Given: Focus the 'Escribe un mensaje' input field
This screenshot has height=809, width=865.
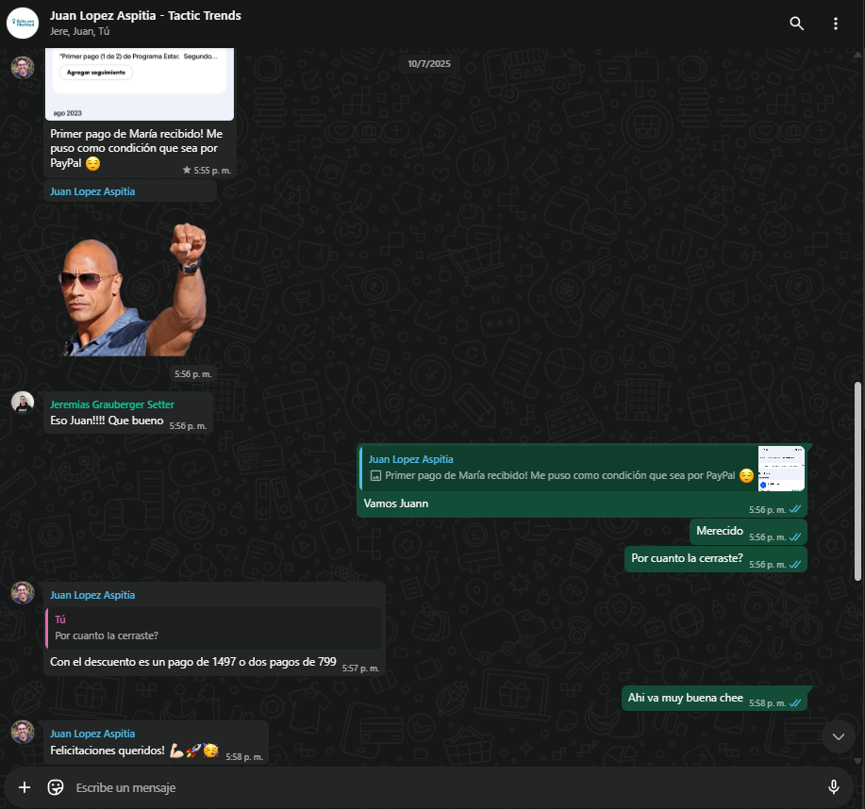Looking at the screenshot, I should (x=434, y=787).
